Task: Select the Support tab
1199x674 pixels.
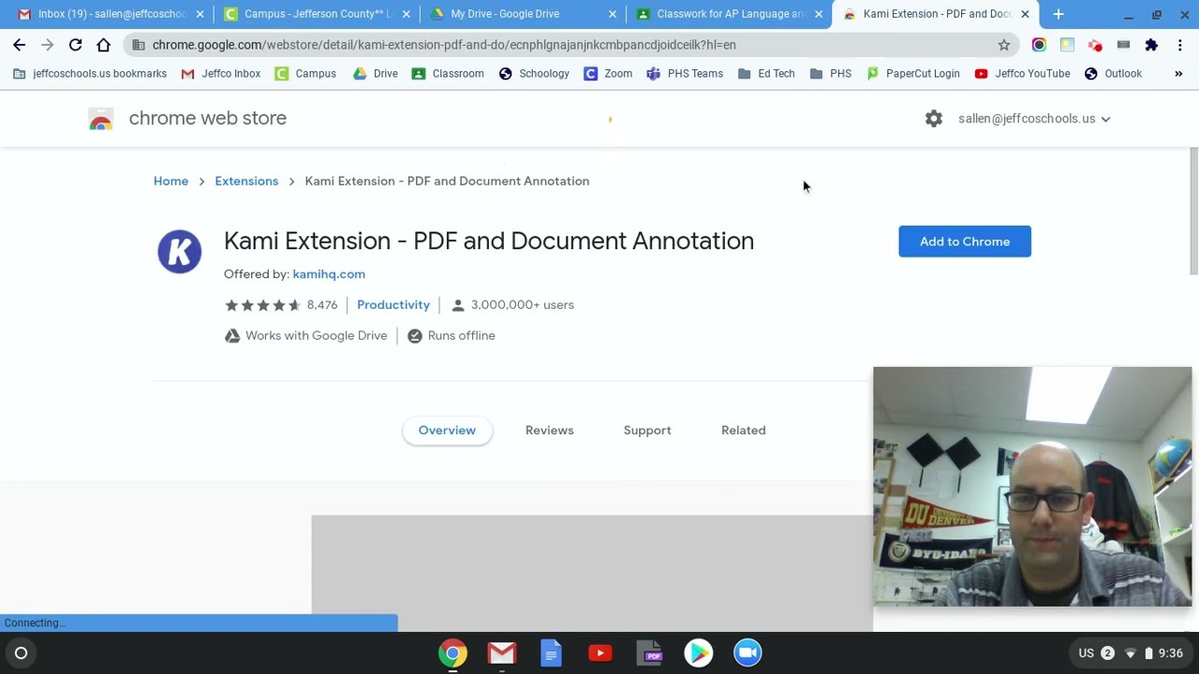Action: [647, 431]
